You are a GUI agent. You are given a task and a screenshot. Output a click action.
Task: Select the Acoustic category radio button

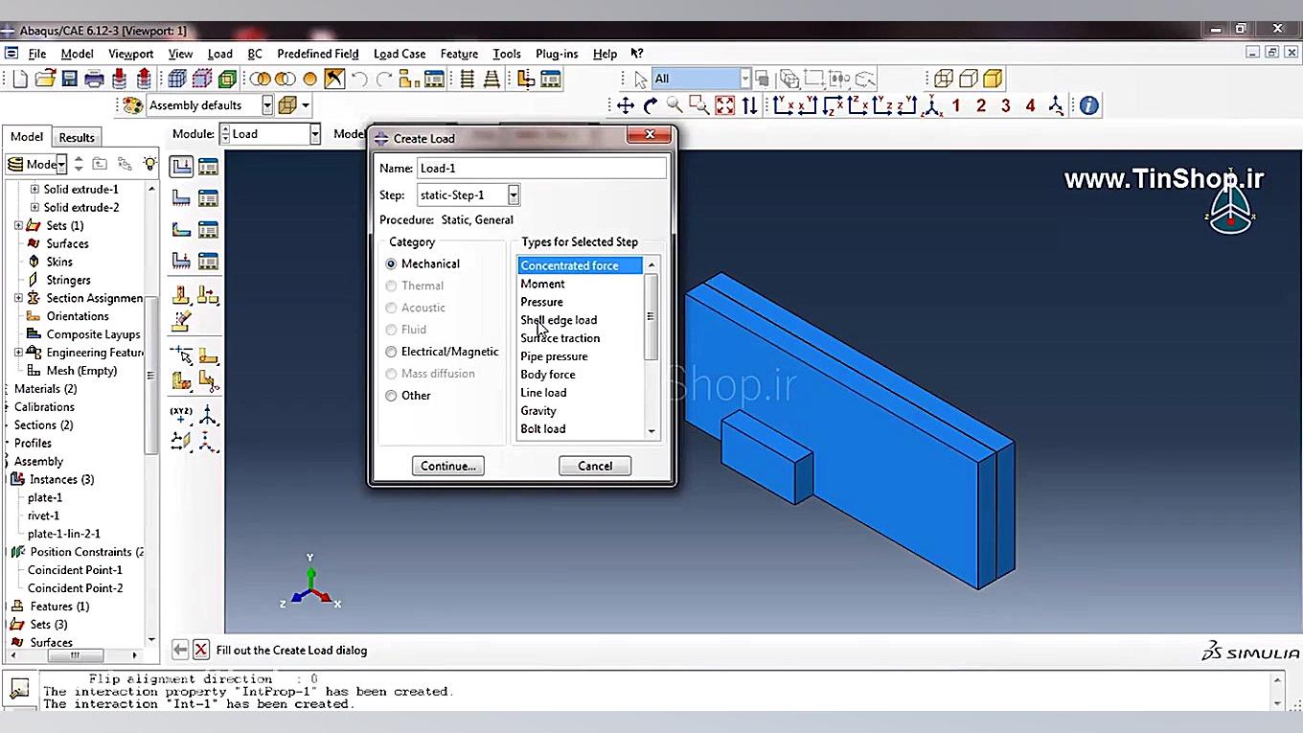391,308
